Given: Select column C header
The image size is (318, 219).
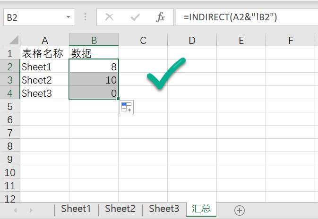Looking at the screenshot, I should point(143,40).
